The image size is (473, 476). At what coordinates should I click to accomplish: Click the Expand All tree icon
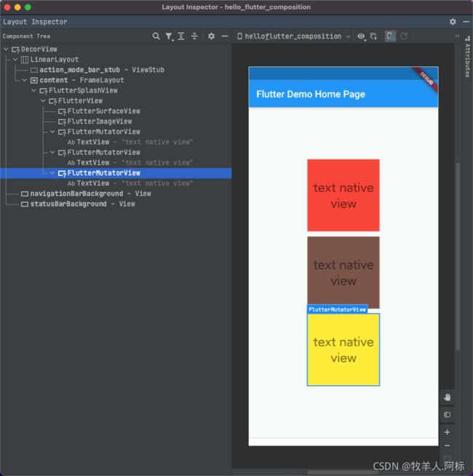coord(181,36)
